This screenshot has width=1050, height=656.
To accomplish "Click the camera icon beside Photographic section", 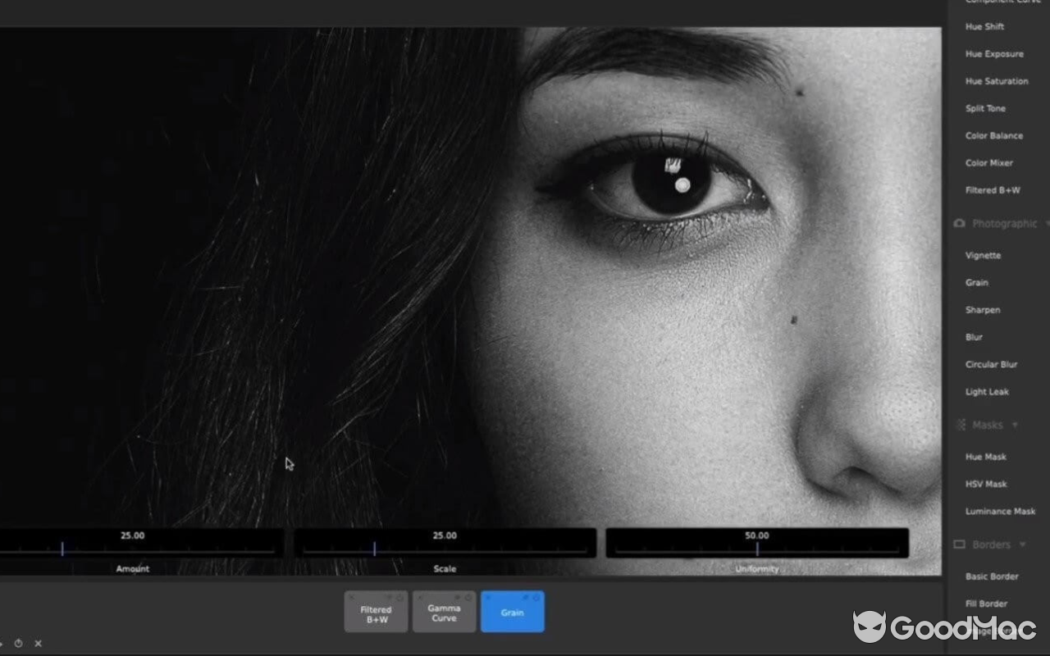I will (x=958, y=223).
